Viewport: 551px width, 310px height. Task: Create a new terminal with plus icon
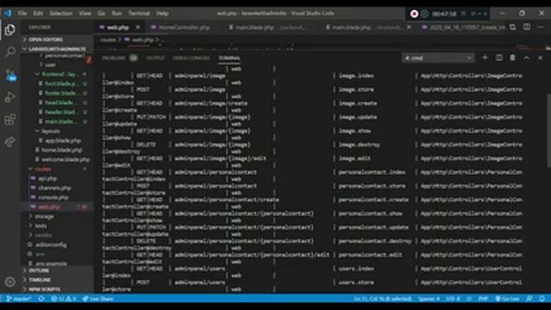pyautogui.click(x=485, y=58)
